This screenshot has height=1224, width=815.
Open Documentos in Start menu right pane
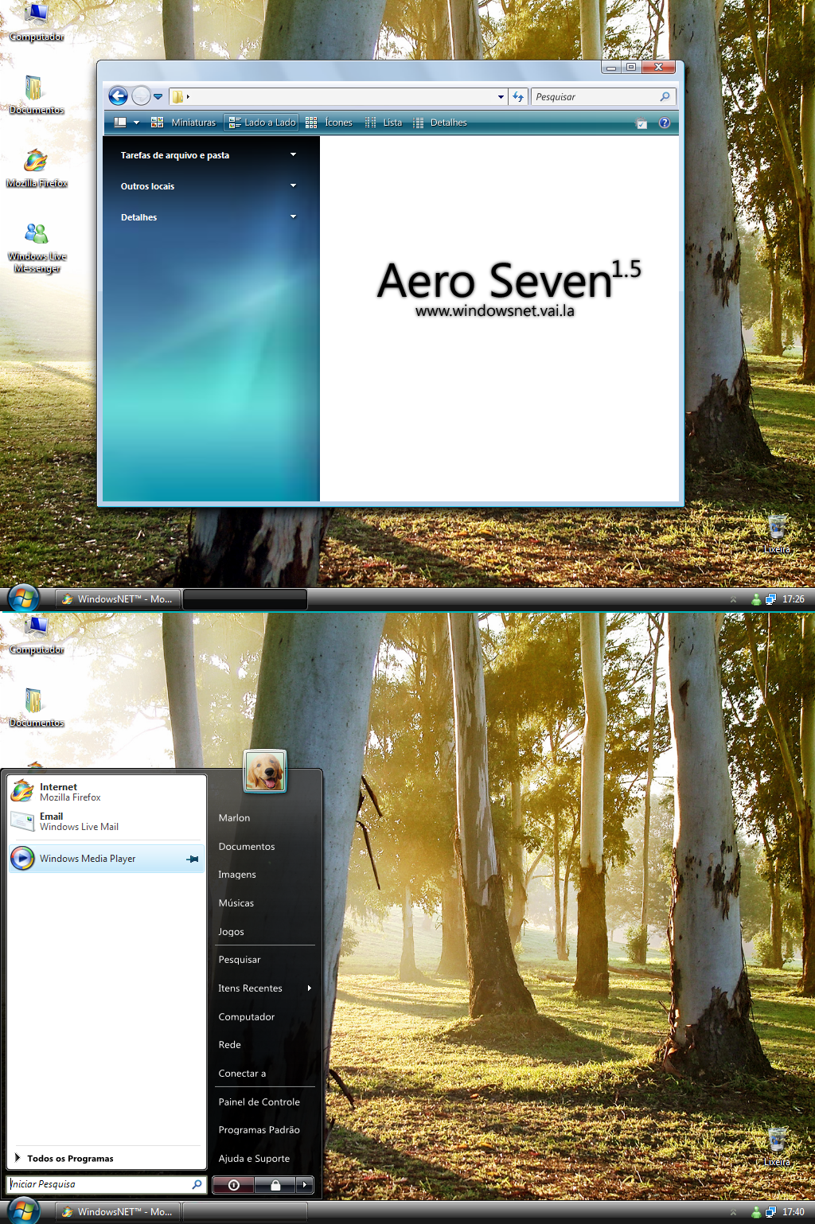(x=247, y=847)
